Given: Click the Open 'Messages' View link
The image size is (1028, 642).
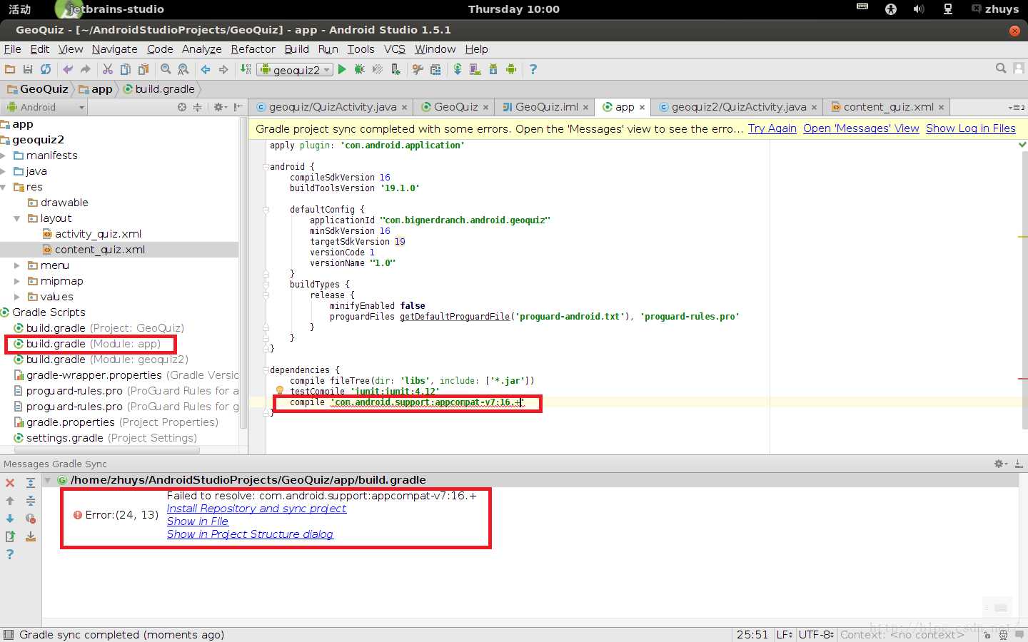Looking at the screenshot, I should pos(861,128).
